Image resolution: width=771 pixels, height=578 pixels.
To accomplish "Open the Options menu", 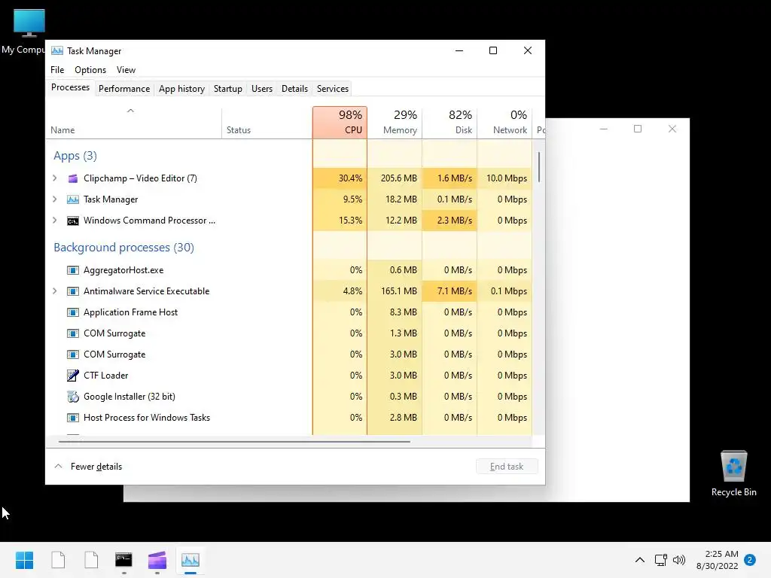I will point(90,70).
